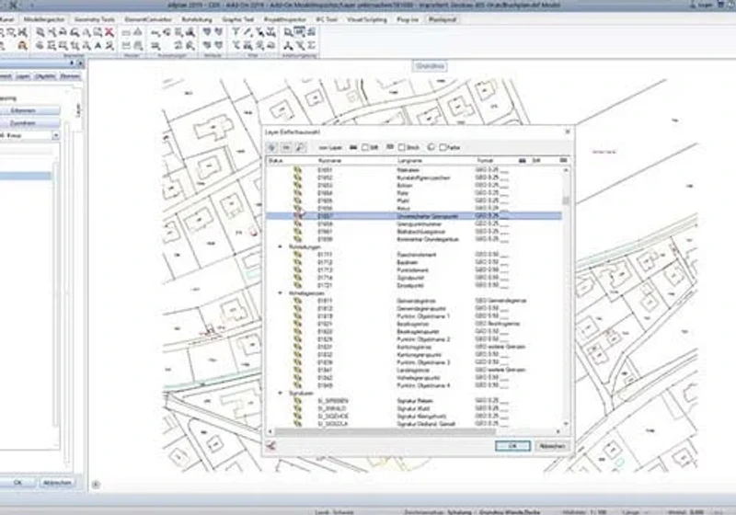The height and width of the screenshot is (515, 736).
Task: Select the Pfahl layer row
Action: [414, 200]
